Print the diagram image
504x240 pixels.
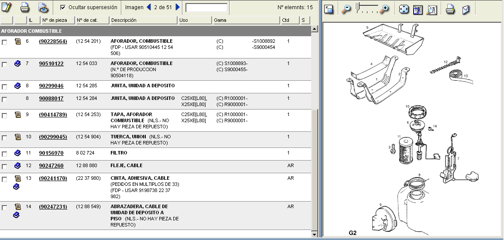(450, 9)
